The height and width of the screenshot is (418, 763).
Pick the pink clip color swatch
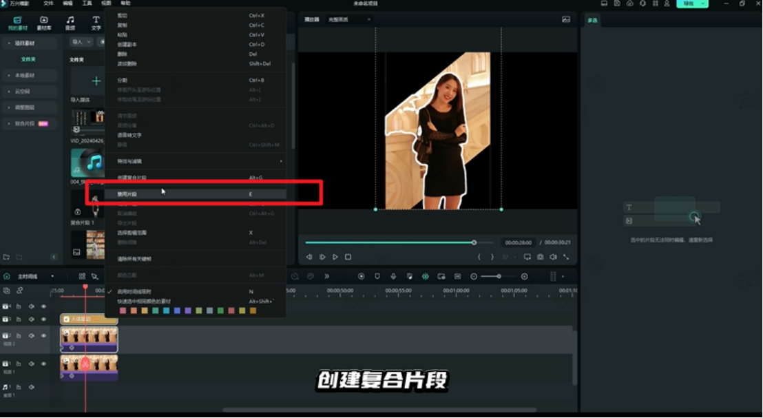click(123, 311)
